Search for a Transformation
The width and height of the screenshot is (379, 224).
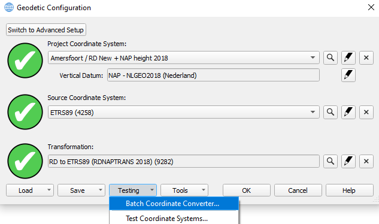click(331, 161)
